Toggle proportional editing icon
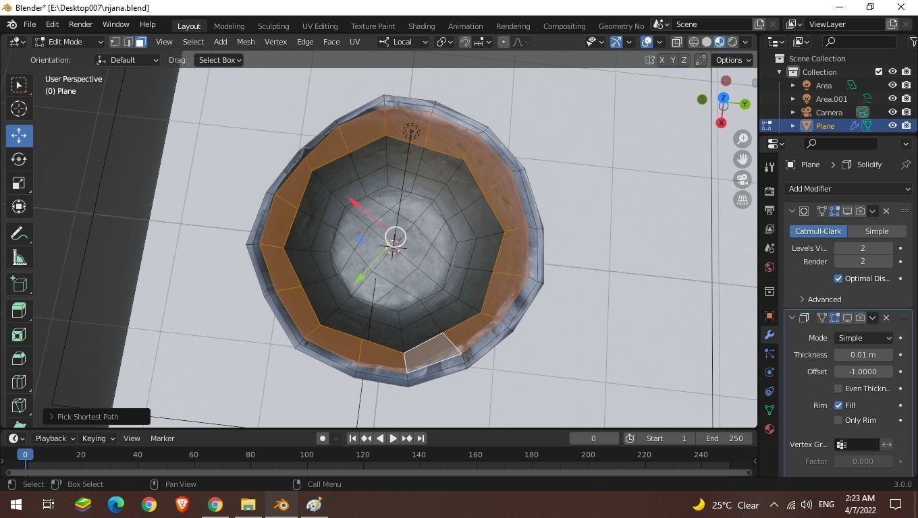This screenshot has height=518, width=918. (x=504, y=42)
